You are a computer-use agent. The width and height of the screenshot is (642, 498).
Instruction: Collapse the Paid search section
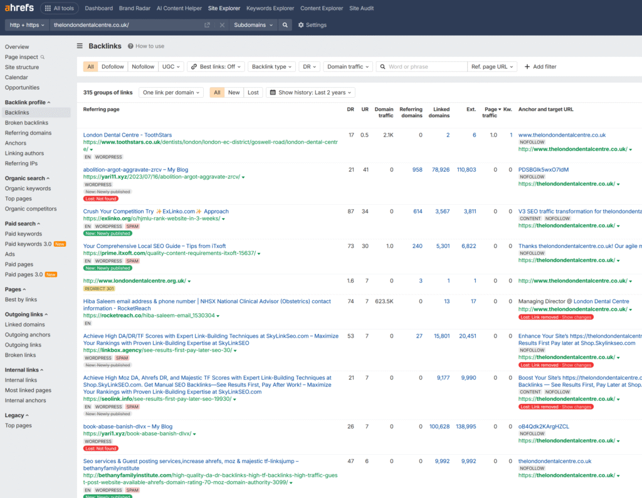point(23,224)
